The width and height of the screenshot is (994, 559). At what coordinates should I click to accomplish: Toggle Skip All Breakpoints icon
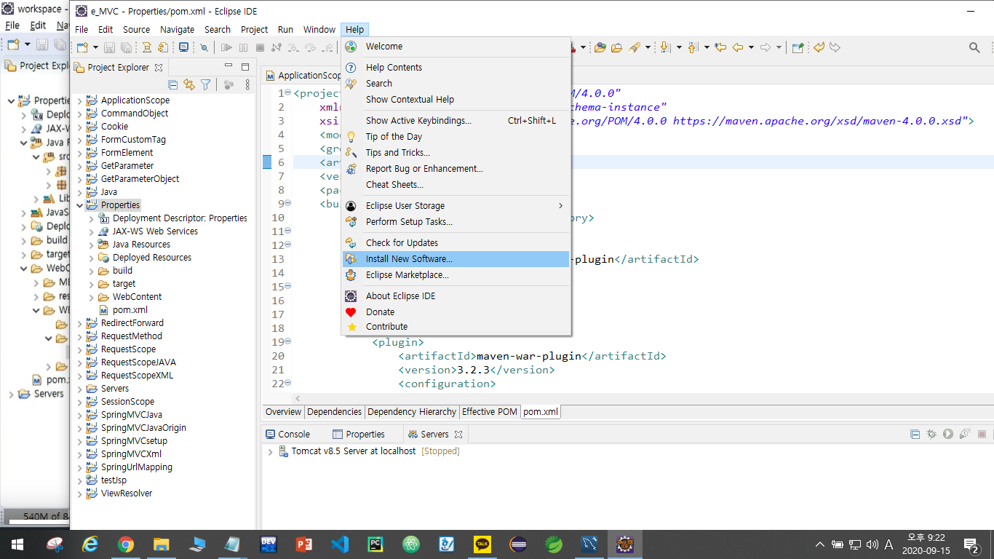coord(204,47)
